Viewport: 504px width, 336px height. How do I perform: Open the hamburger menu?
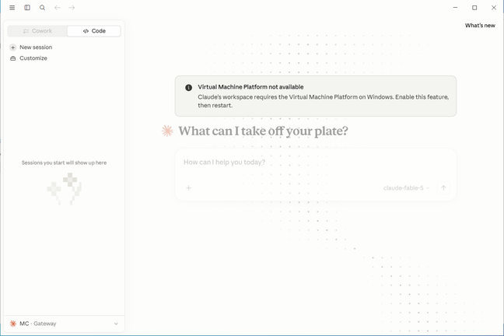(12, 8)
